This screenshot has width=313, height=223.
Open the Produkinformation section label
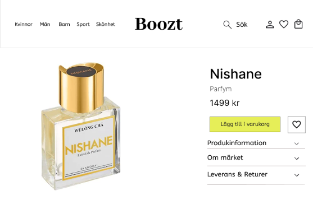[x=237, y=143]
